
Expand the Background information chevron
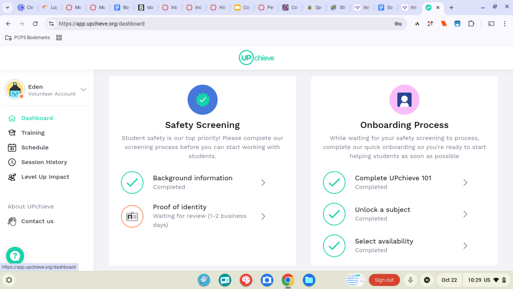click(x=263, y=183)
